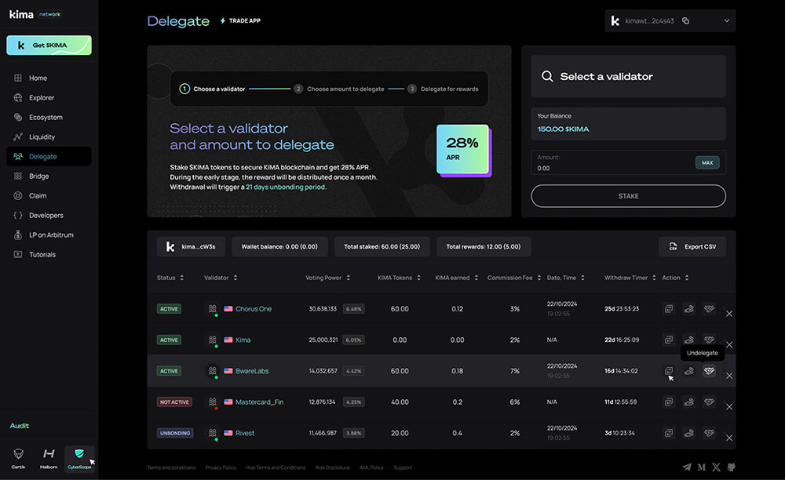Click the kima...cW3s wallet chip
785x480 pixels.
pyautogui.click(x=191, y=246)
